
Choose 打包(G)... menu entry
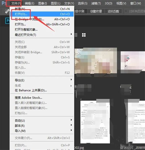tap(42, 113)
